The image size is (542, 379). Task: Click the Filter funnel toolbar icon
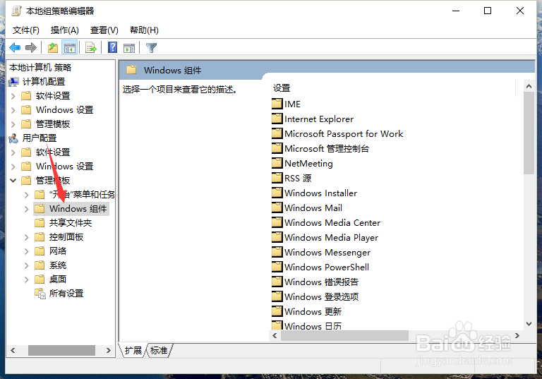pos(152,48)
